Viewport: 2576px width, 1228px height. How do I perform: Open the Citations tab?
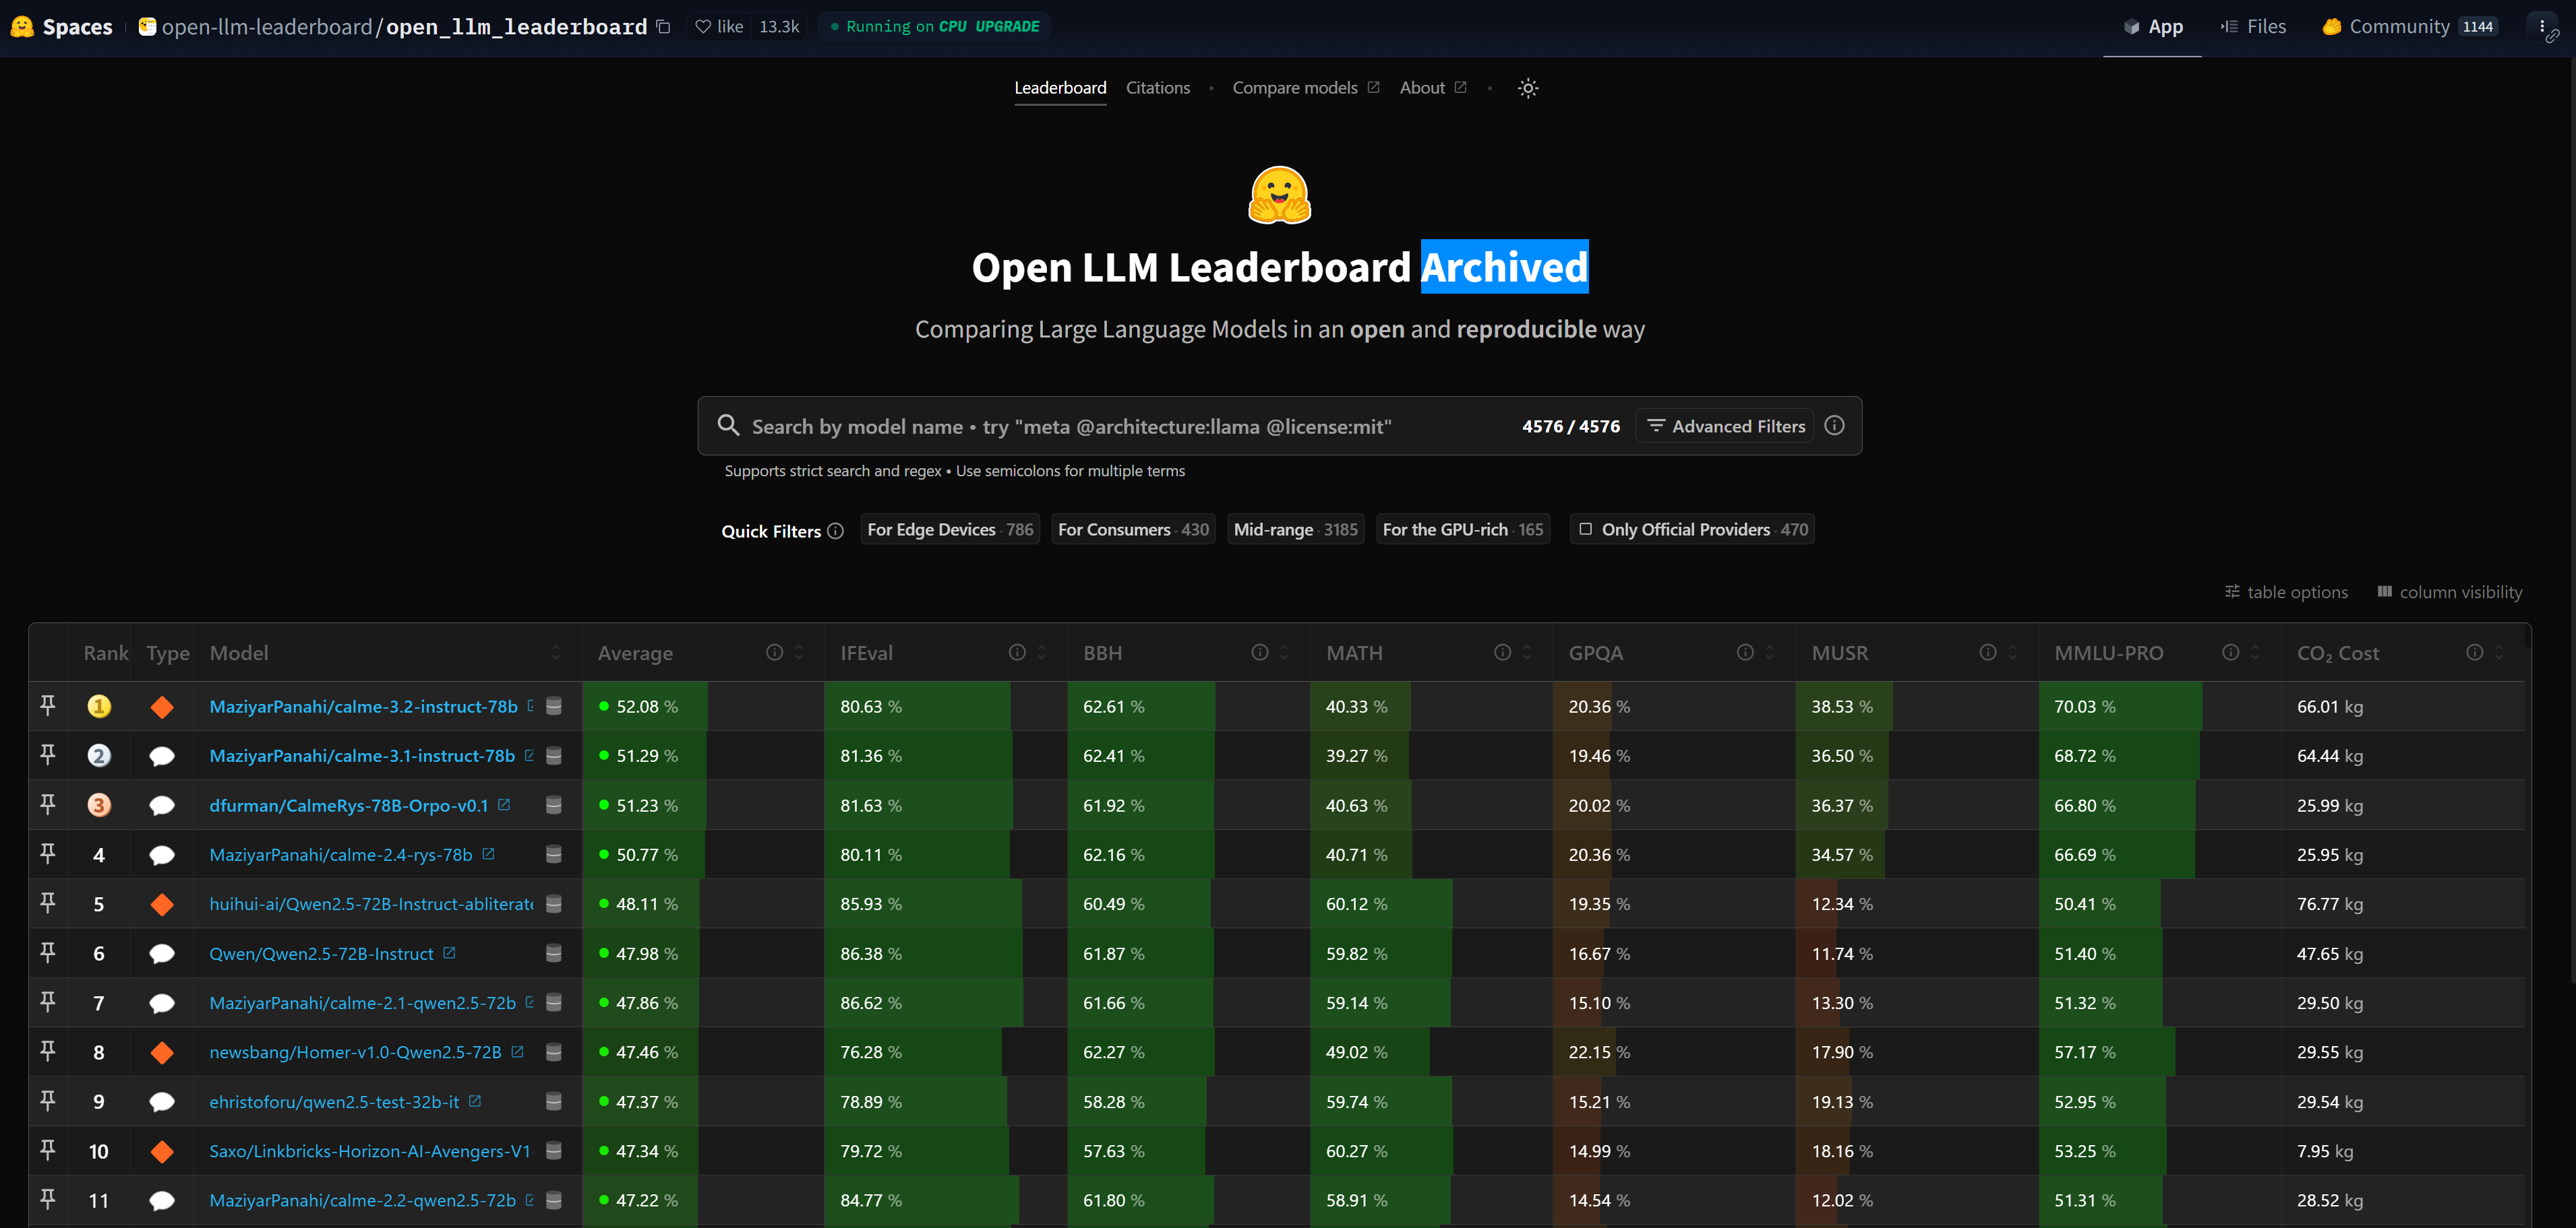(x=1158, y=88)
